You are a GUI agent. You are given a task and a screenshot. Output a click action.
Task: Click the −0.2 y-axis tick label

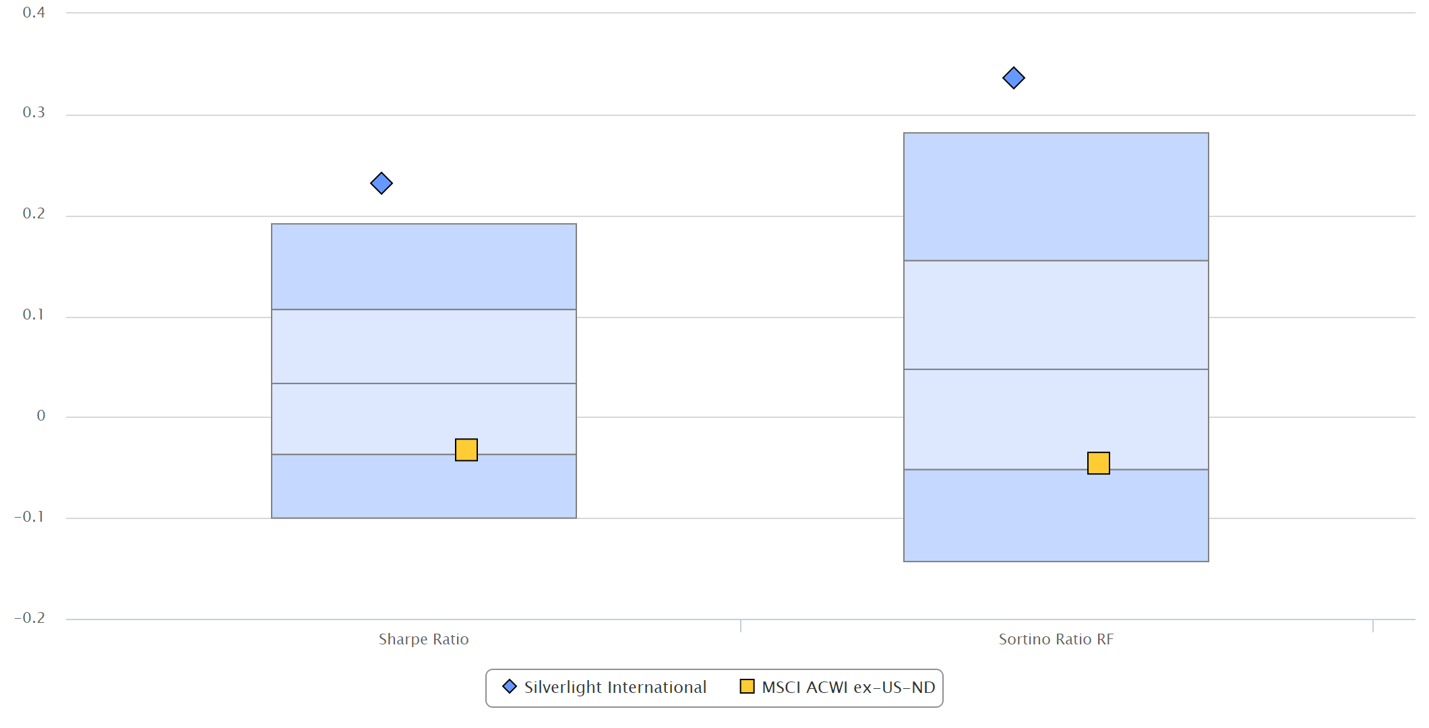tap(30, 617)
